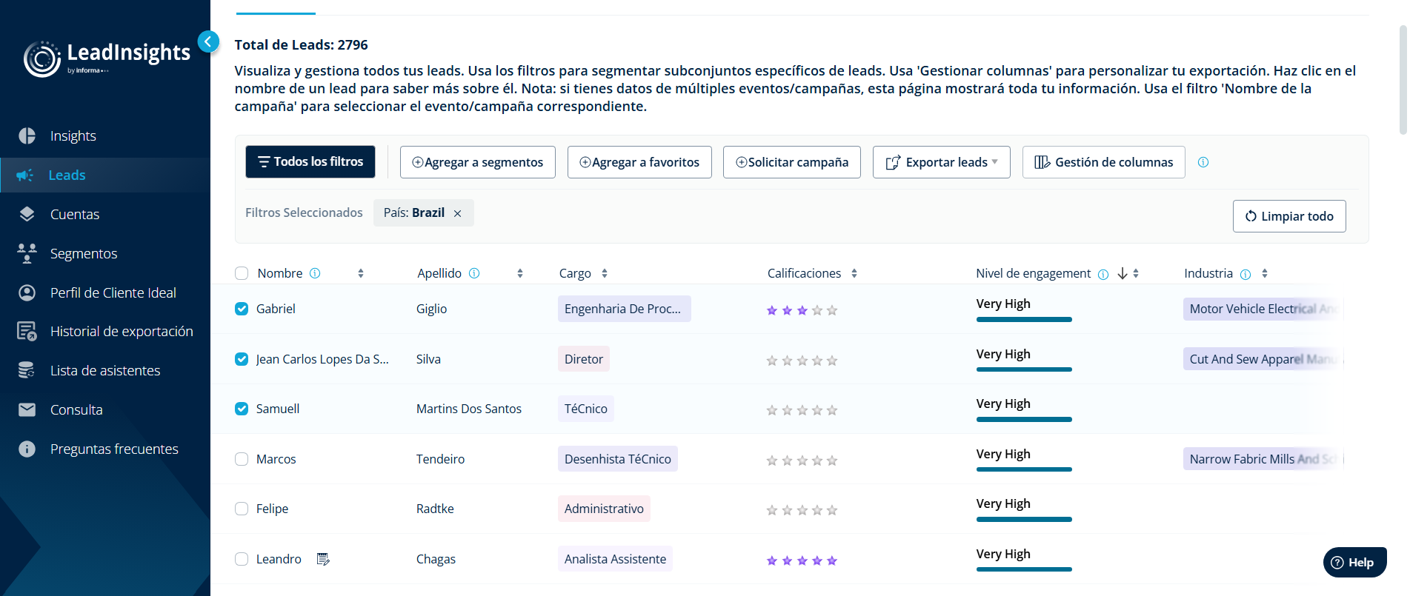Click the engagement level info icon
The width and height of the screenshot is (1410, 596).
point(1103,274)
